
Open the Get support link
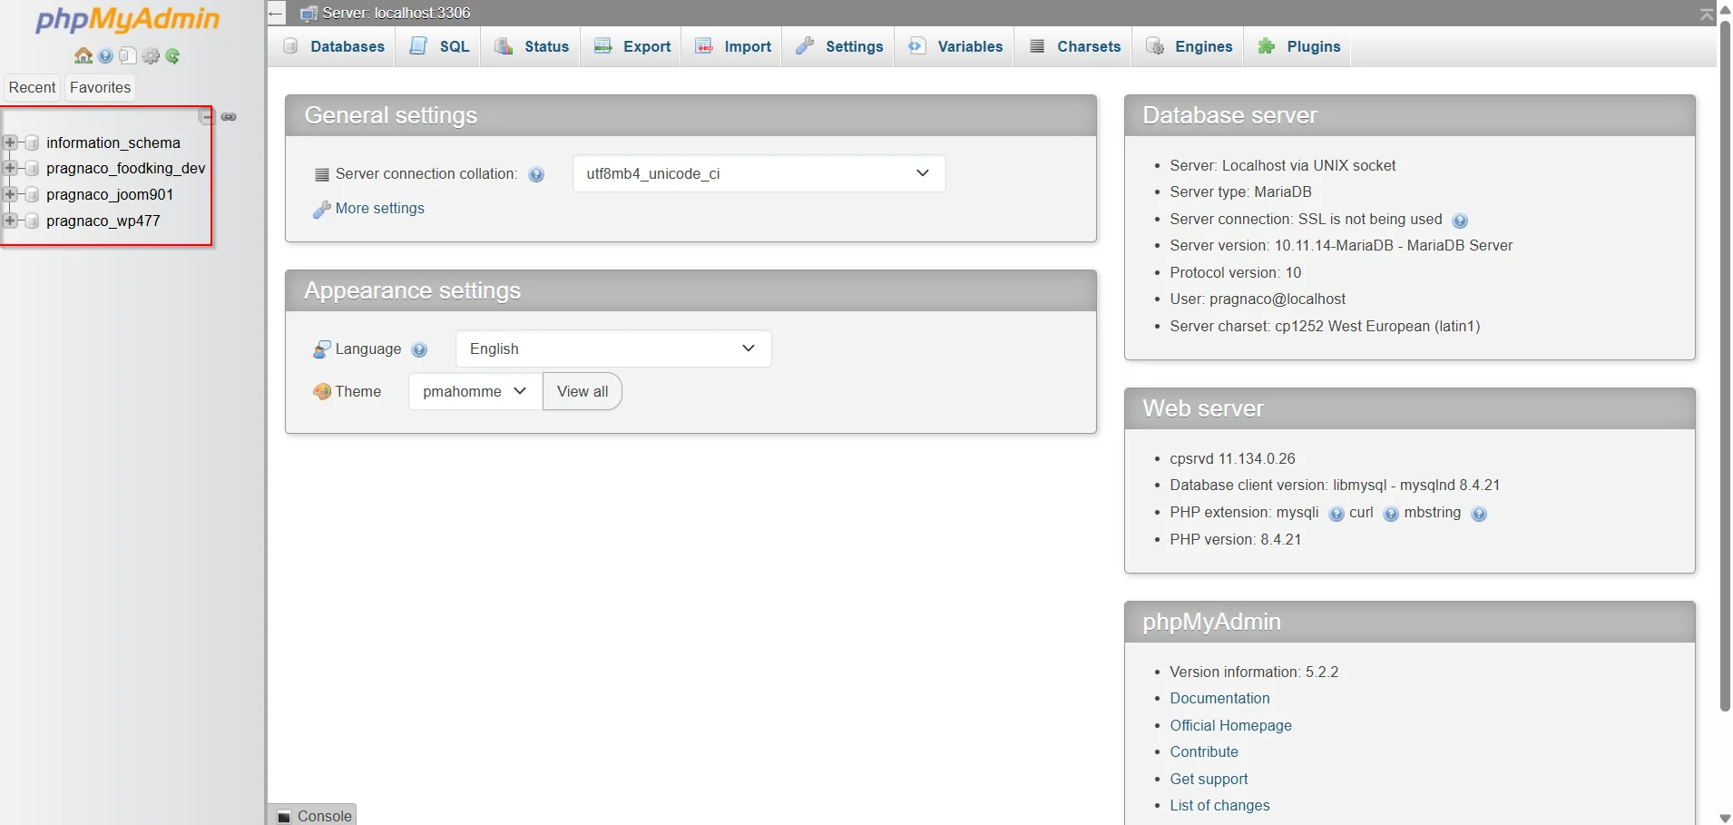(x=1209, y=780)
